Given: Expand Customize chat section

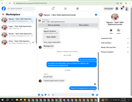Looking at the screenshot, I should tap(115, 38).
